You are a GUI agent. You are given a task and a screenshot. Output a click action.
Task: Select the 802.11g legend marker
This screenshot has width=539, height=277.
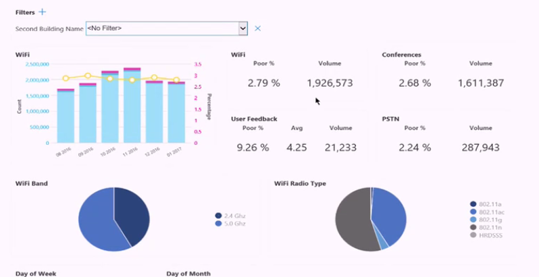coord(472,219)
